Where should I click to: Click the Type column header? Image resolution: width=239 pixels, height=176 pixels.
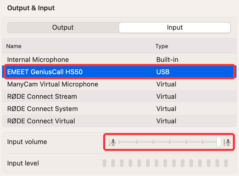(x=162, y=46)
